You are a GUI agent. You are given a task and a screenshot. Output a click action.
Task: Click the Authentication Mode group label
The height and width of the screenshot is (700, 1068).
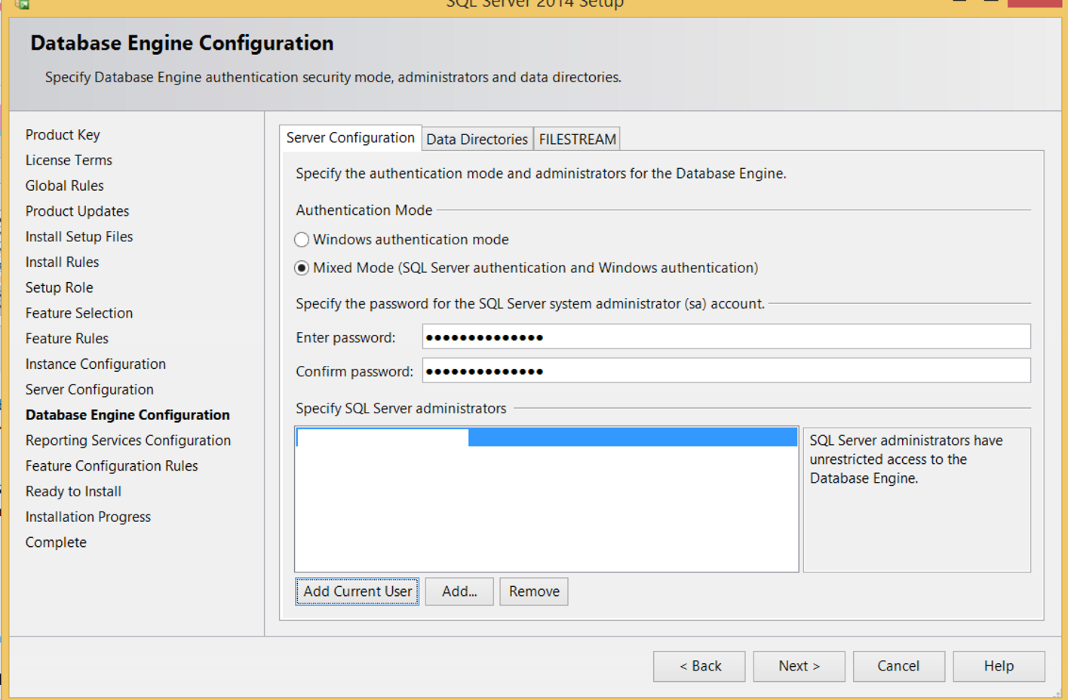[364, 210]
